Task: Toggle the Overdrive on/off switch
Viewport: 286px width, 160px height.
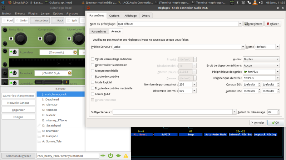Action: click(14, 83)
